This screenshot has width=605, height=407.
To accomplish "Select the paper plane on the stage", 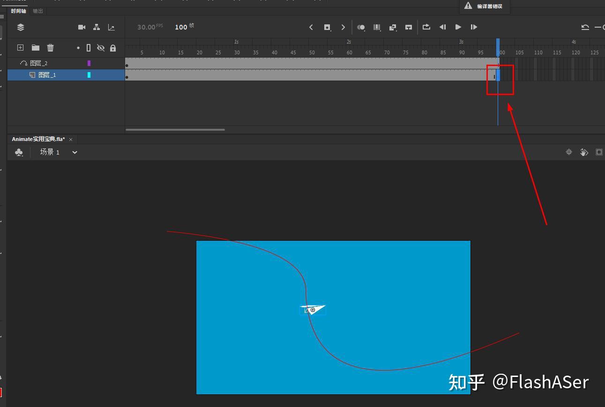I will [x=313, y=310].
